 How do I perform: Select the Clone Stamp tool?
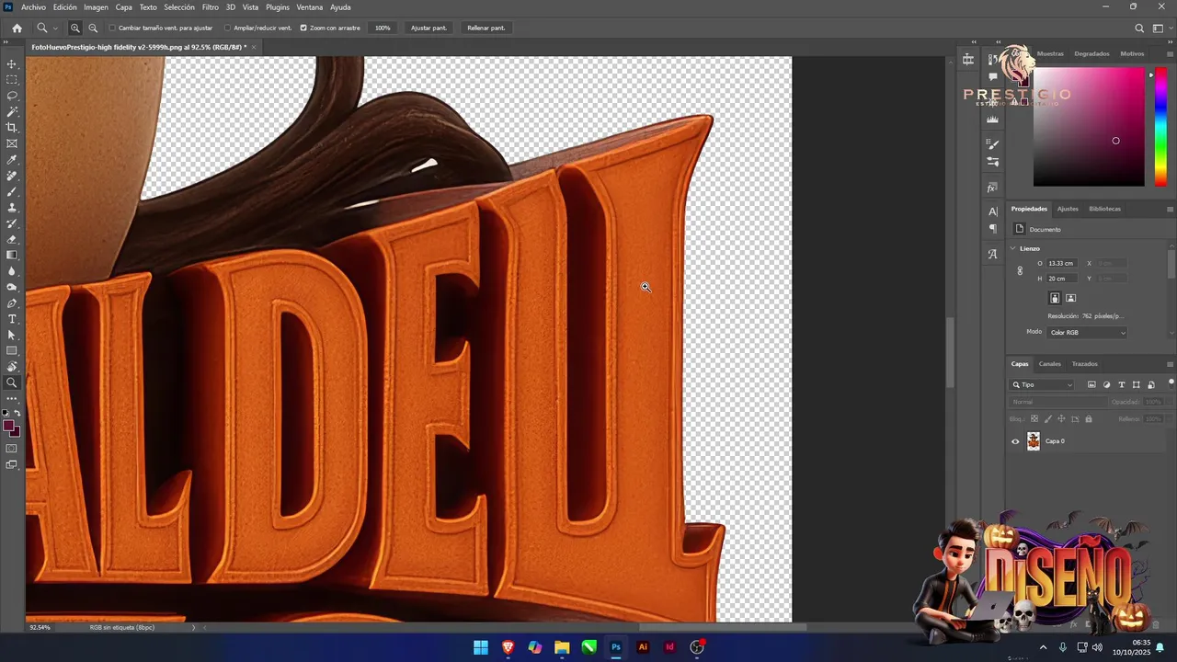tap(12, 208)
